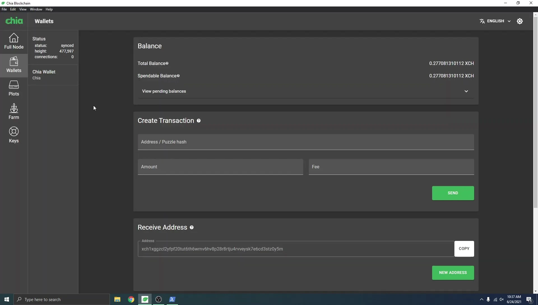The height and width of the screenshot is (305, 538).
Task: Open the notifications action center
Action: click(529, 299)
